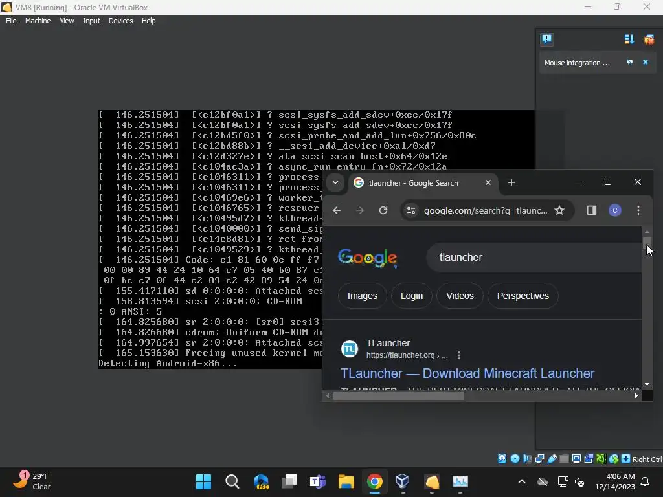Click the Mouse integration notification help icon
This screenshot has width=663, height=497.
tap(629, 62)
